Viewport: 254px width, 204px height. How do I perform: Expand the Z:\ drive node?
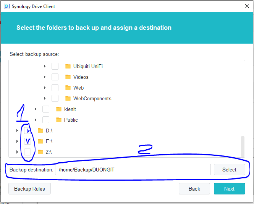click(x=17, y=152)
